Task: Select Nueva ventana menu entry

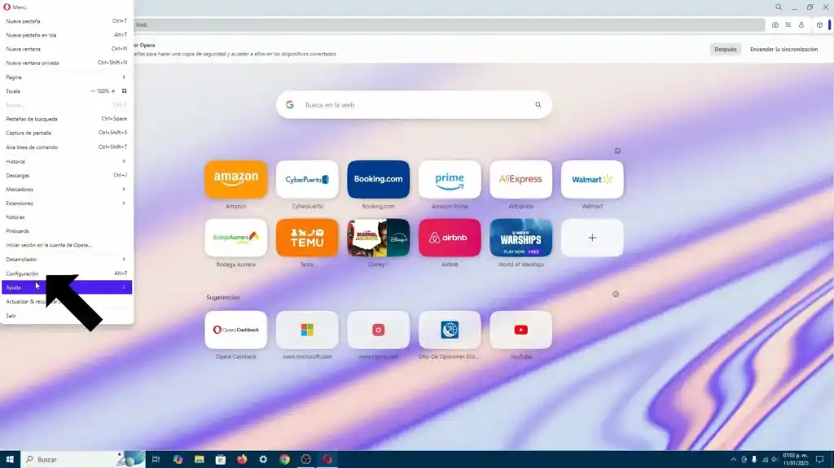Action: 67,49
